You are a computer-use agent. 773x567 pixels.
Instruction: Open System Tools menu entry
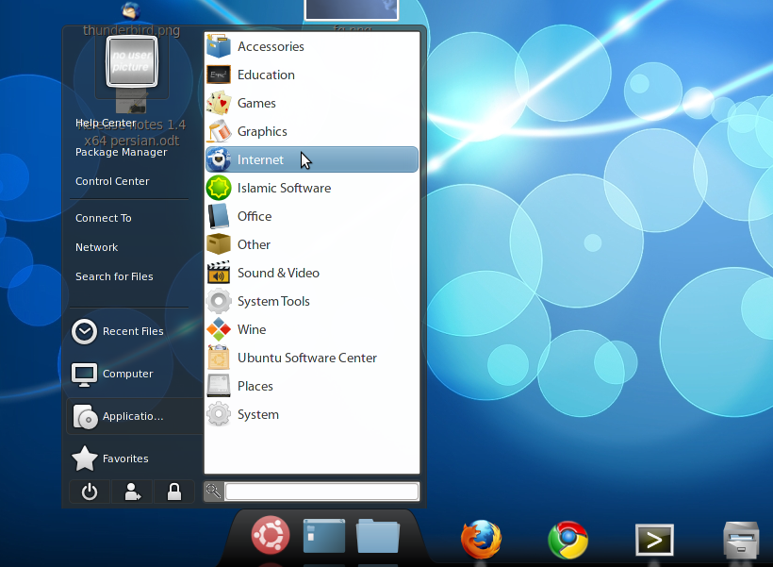point(312,301)
